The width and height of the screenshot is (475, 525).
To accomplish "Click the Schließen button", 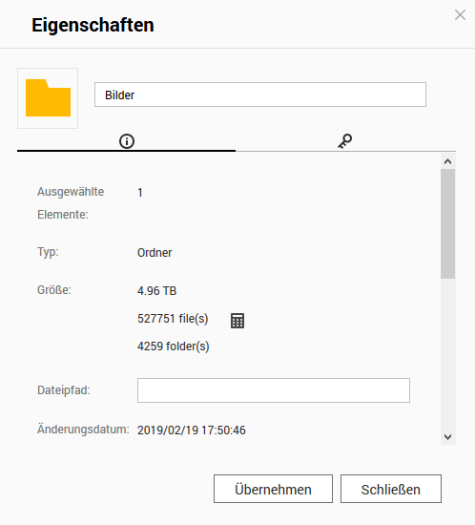I will [391, 489].
